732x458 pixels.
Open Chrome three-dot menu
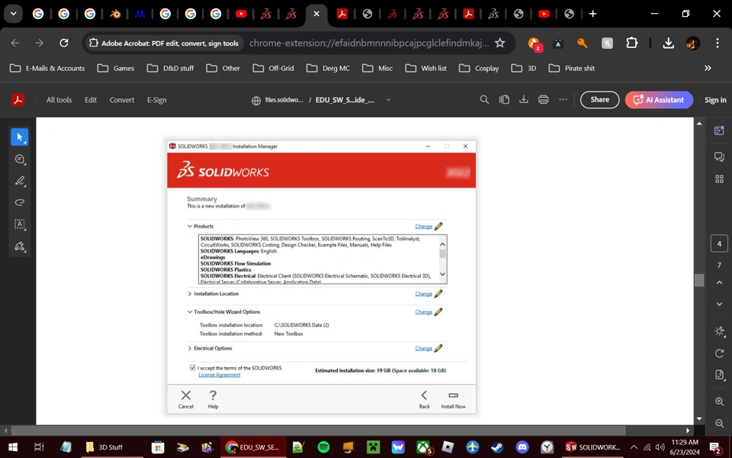[x=718, y=43]
